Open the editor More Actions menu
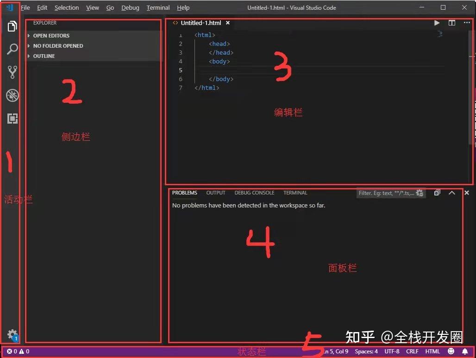This screenshot has width=476, height=358. click(467, 23)
